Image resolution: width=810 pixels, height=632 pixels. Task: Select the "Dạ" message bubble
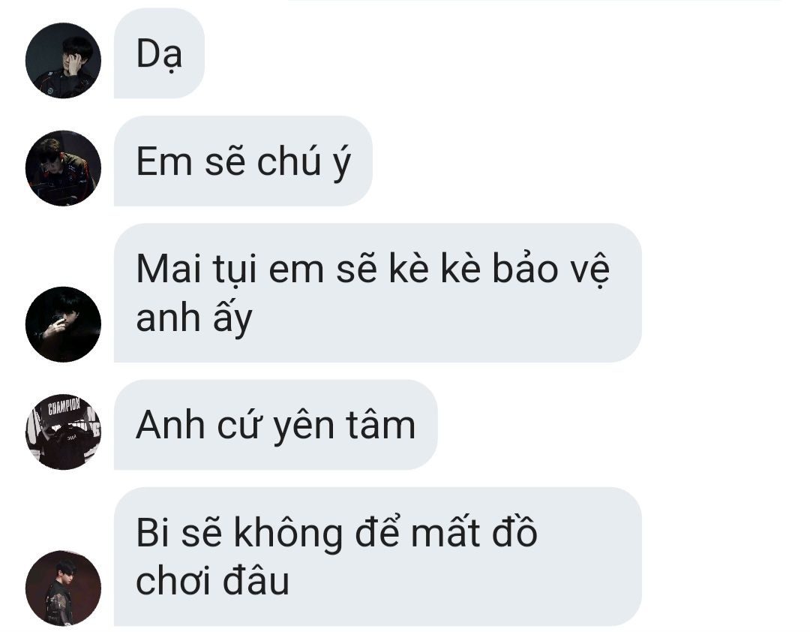point(159,53)
